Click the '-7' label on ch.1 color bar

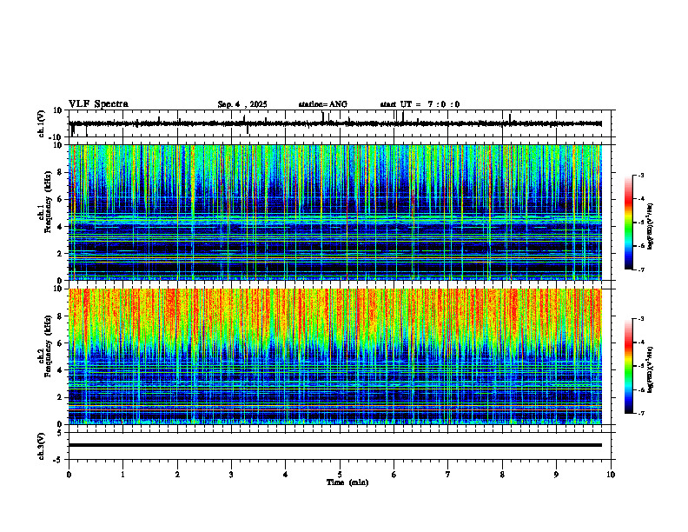(640, 269)
